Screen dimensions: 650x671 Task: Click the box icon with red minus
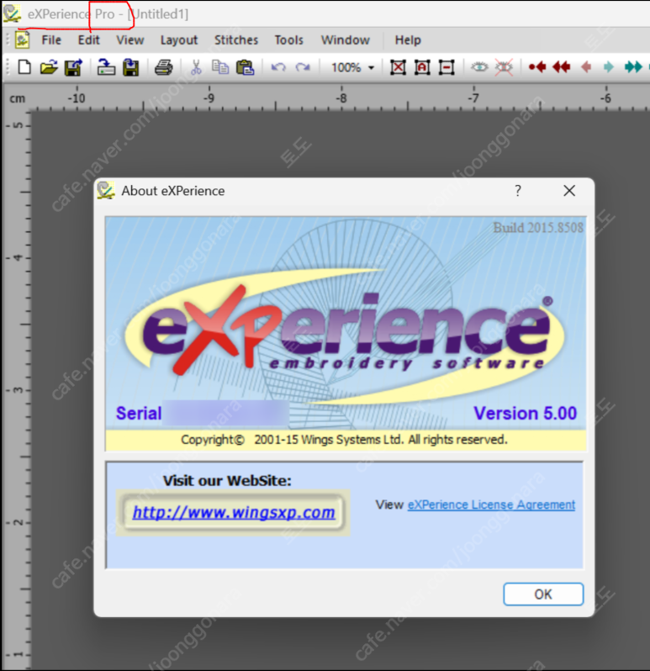point(447,67)
